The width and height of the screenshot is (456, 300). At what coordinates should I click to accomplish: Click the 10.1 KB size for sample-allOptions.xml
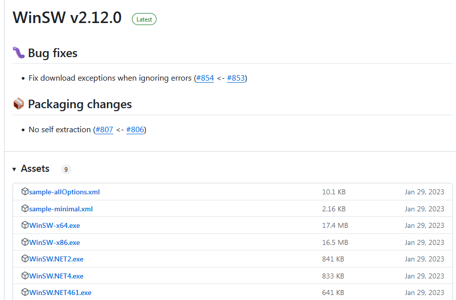point(334,192)
